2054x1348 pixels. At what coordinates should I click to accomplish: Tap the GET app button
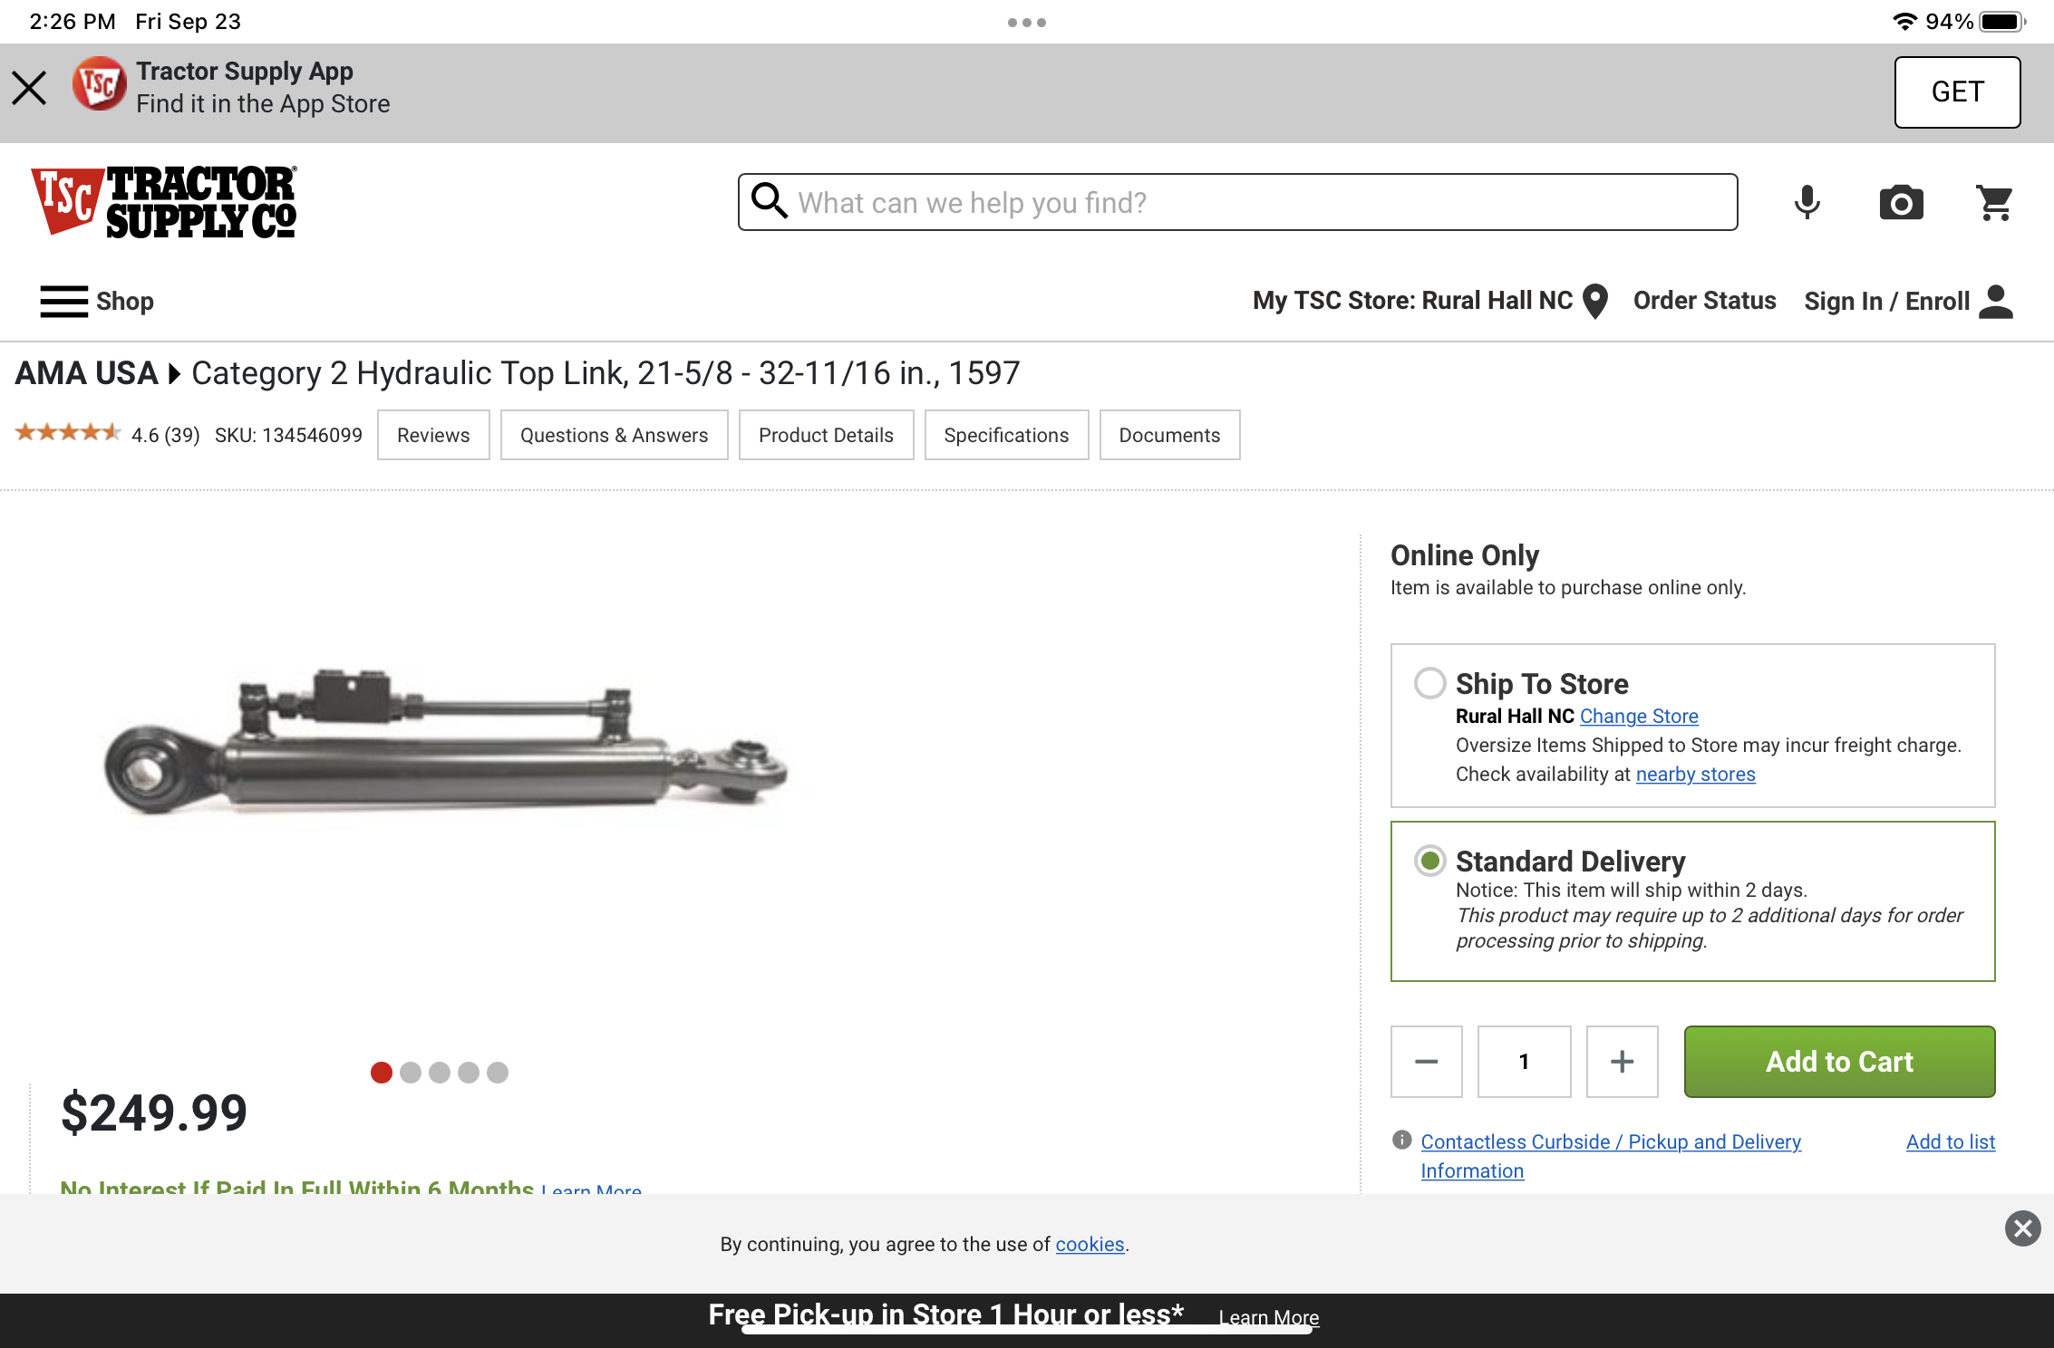pyautogui.click(x=1957, y=91)
